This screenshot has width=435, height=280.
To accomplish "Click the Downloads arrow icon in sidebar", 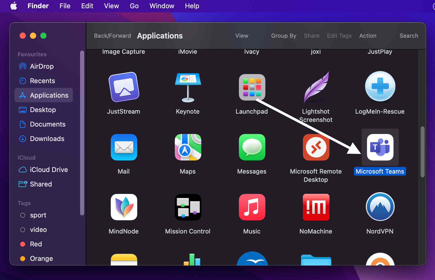I will 23,139.
